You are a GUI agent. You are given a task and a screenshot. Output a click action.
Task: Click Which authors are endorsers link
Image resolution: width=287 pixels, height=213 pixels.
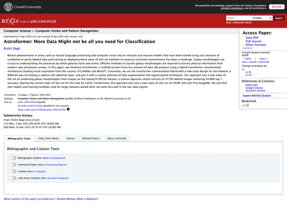pyautogui.click(x=29, y=199)
